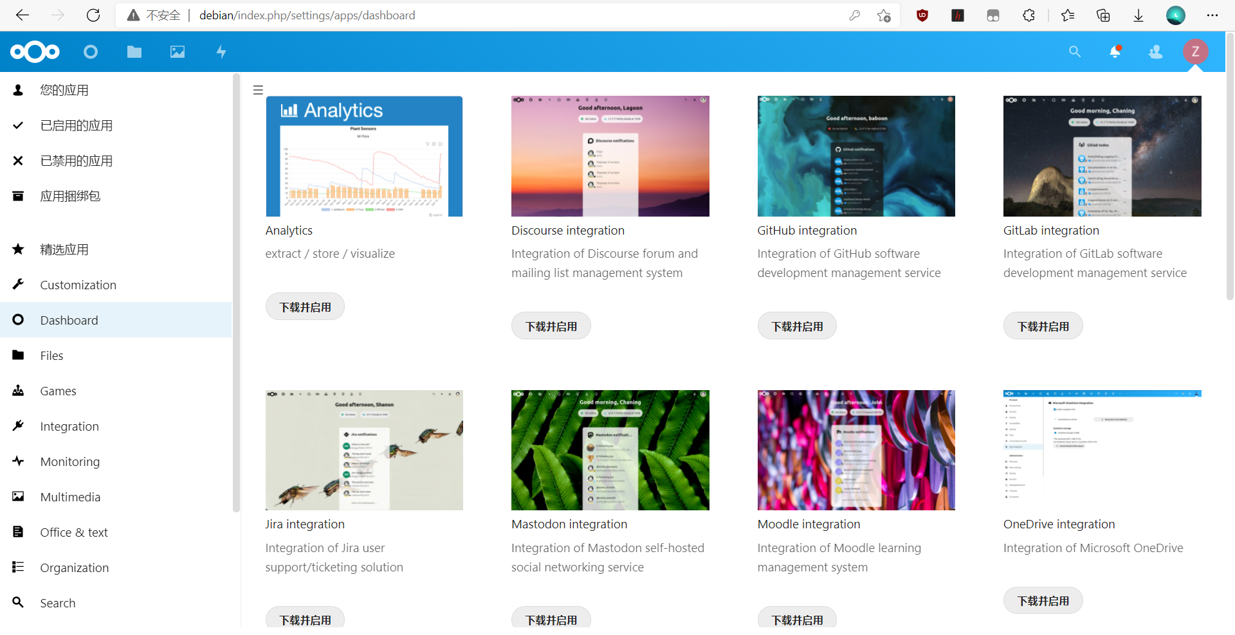Select the Office & text category
Screen dimensions: 1235x635
[x=116, y=532]
